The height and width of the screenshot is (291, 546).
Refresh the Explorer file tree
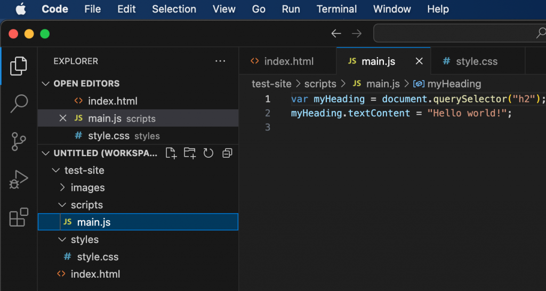(208, 153)
